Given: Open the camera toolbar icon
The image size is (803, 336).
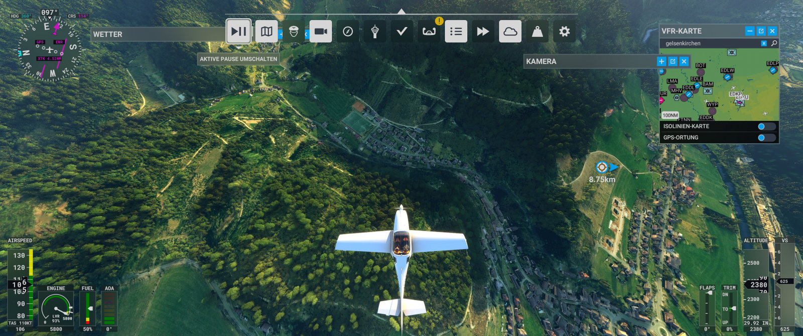Looking at the screenshot, I should [x=320, y=32].
